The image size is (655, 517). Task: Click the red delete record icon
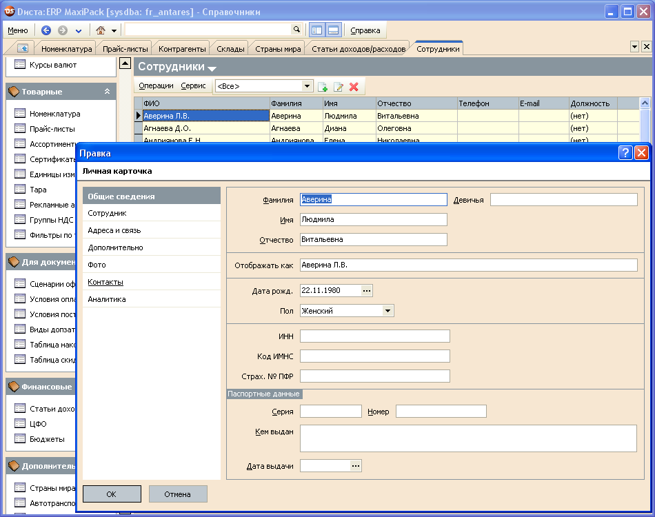click(354, 87)
